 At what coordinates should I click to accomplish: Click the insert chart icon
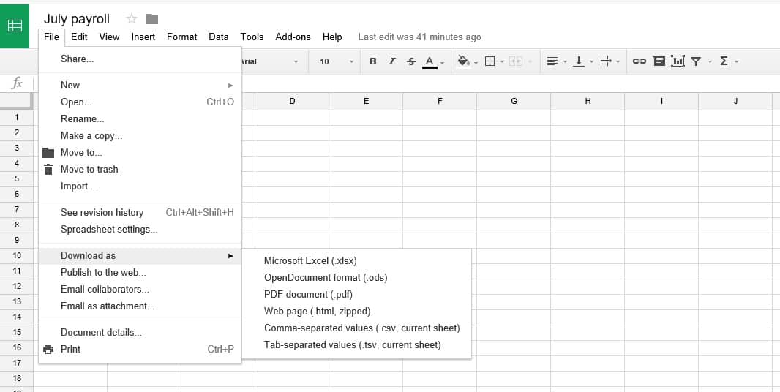(x=678, y=61)
